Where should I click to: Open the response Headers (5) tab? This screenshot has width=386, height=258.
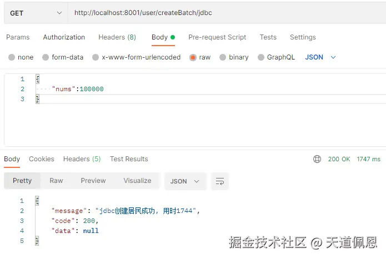pos(82,159)
